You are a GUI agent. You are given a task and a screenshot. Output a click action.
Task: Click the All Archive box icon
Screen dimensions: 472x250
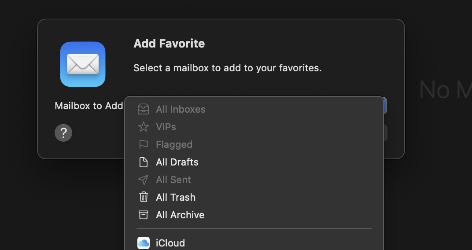click(x=144, y=215)
